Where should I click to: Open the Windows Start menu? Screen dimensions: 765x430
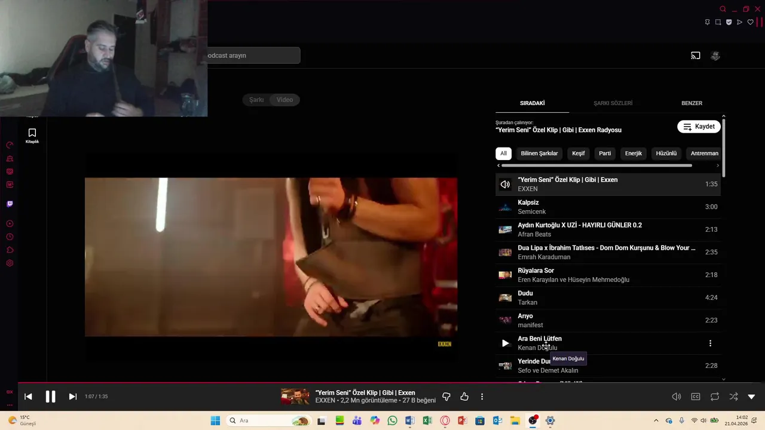click(215, 420)
